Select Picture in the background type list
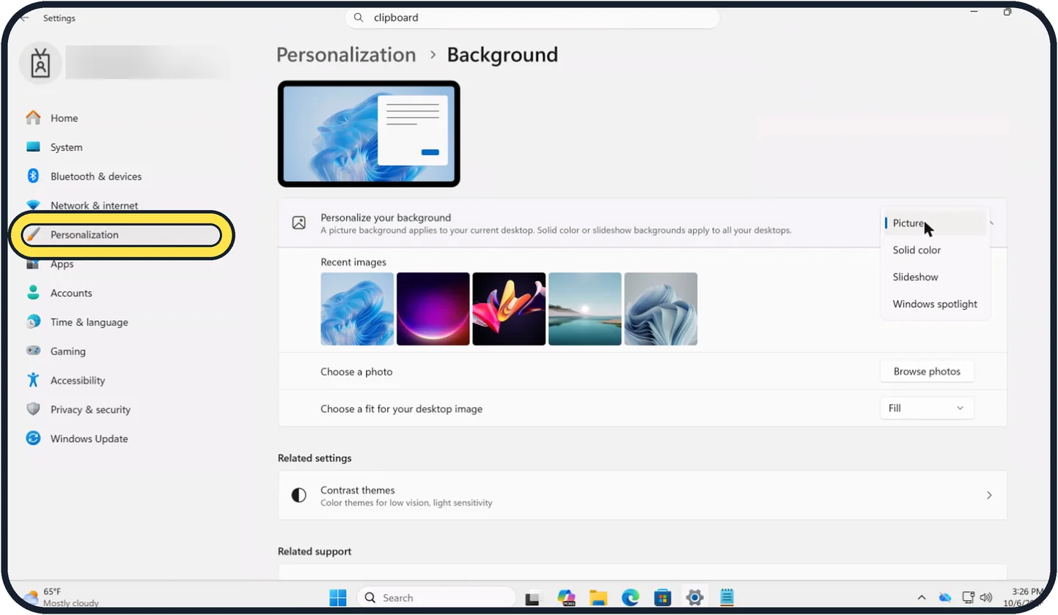Screen dimensions: 1058x615 coord(935,223)
